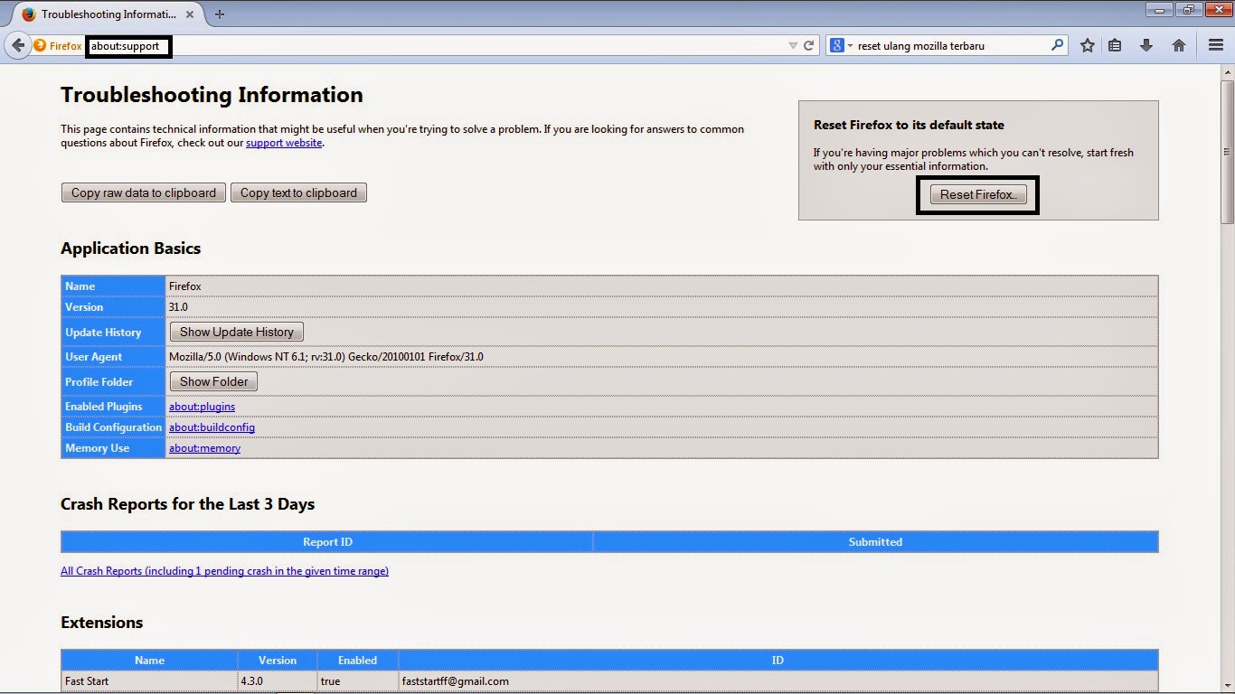Screen dimensions: 1235x694
Task: Open the support website link
Action: (284, 143)
